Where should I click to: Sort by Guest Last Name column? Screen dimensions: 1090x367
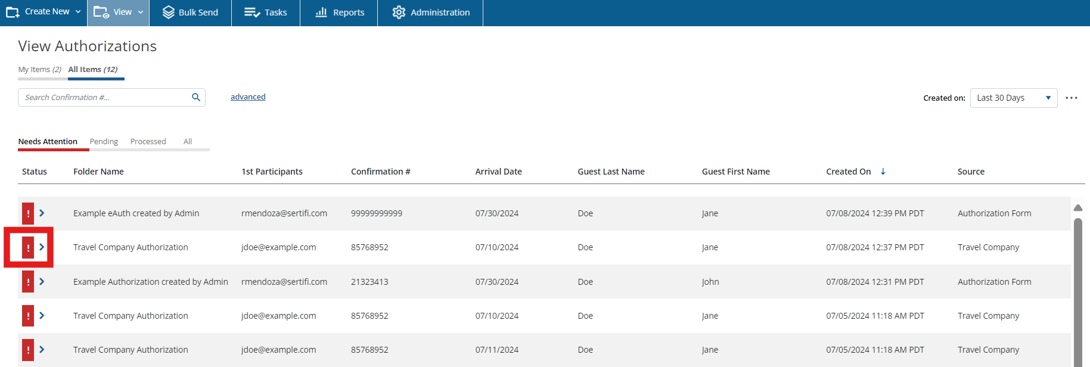coord(611,172)
